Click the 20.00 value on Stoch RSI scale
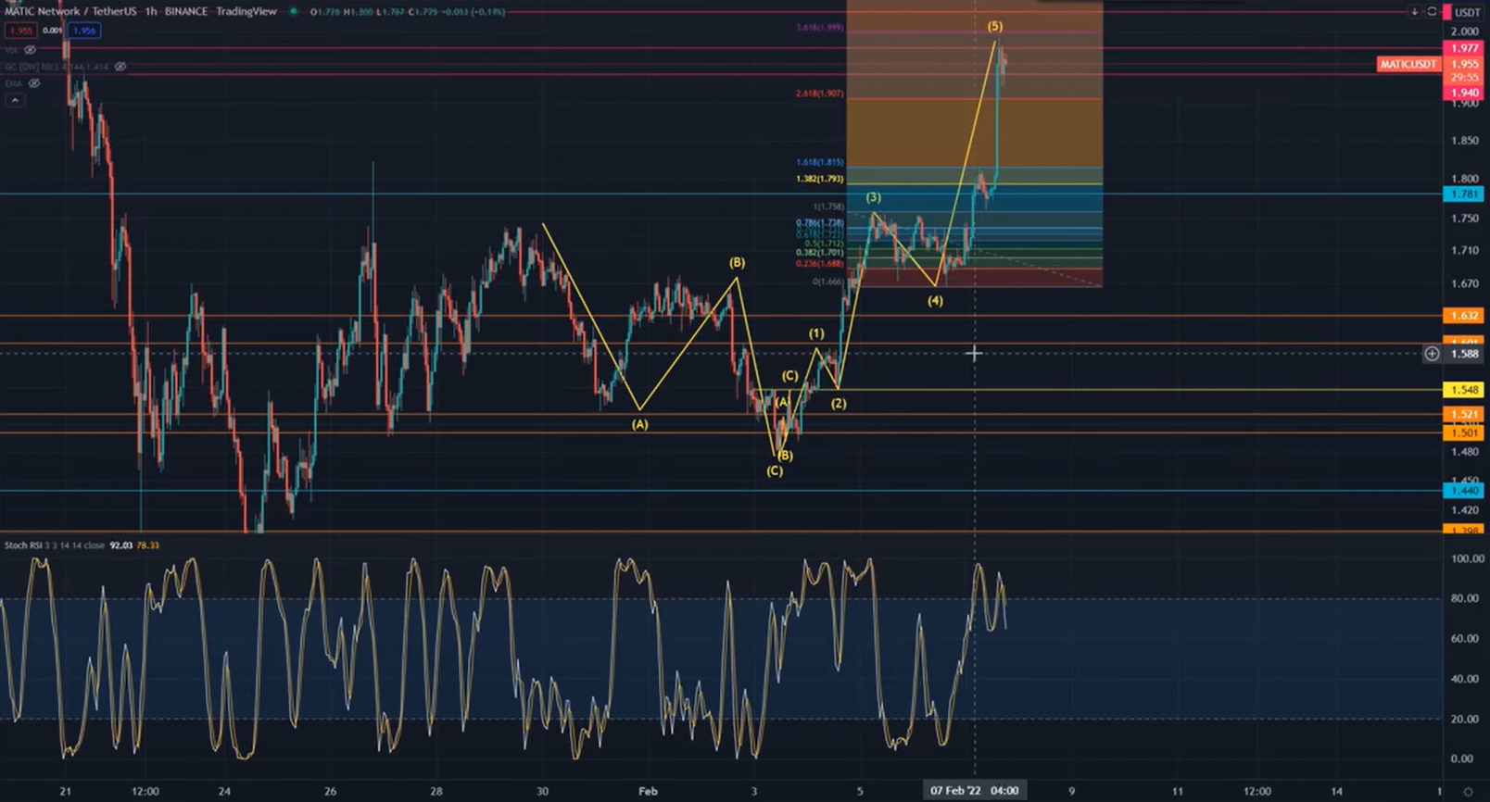 coord(1463,719)
